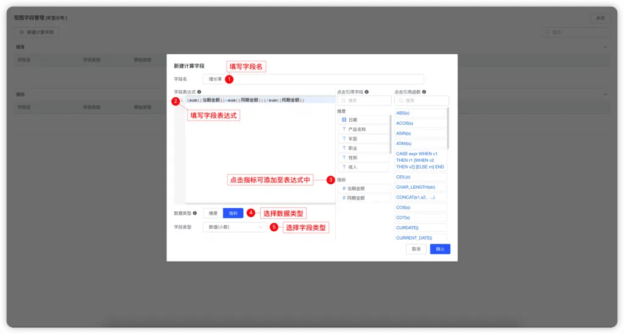Click the function list scrollbar

tap(448, 128)
